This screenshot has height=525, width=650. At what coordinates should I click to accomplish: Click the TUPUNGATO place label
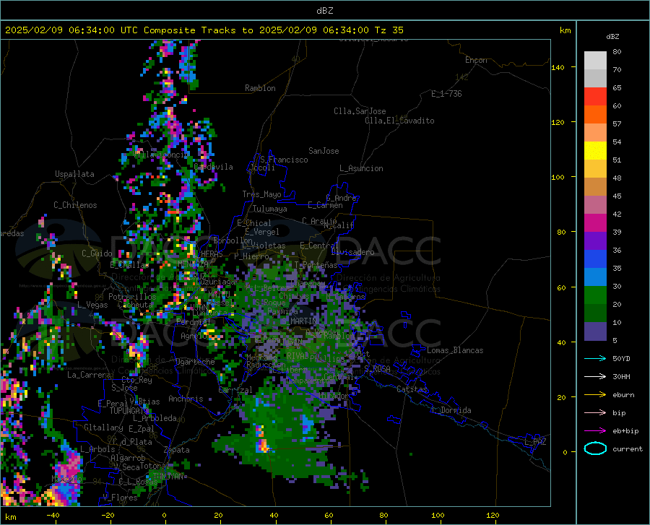pos(129,411)
